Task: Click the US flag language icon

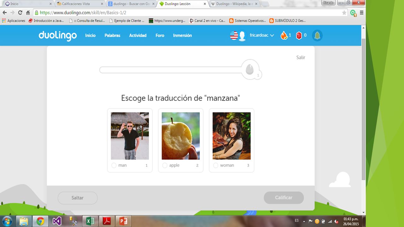Action: (x=234, y=36)
